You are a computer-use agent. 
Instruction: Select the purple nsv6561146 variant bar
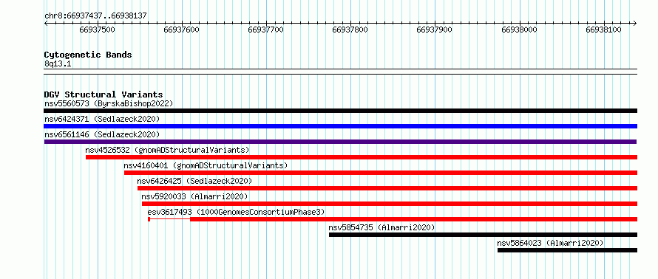pyautogui.click(x=340, y=142)
